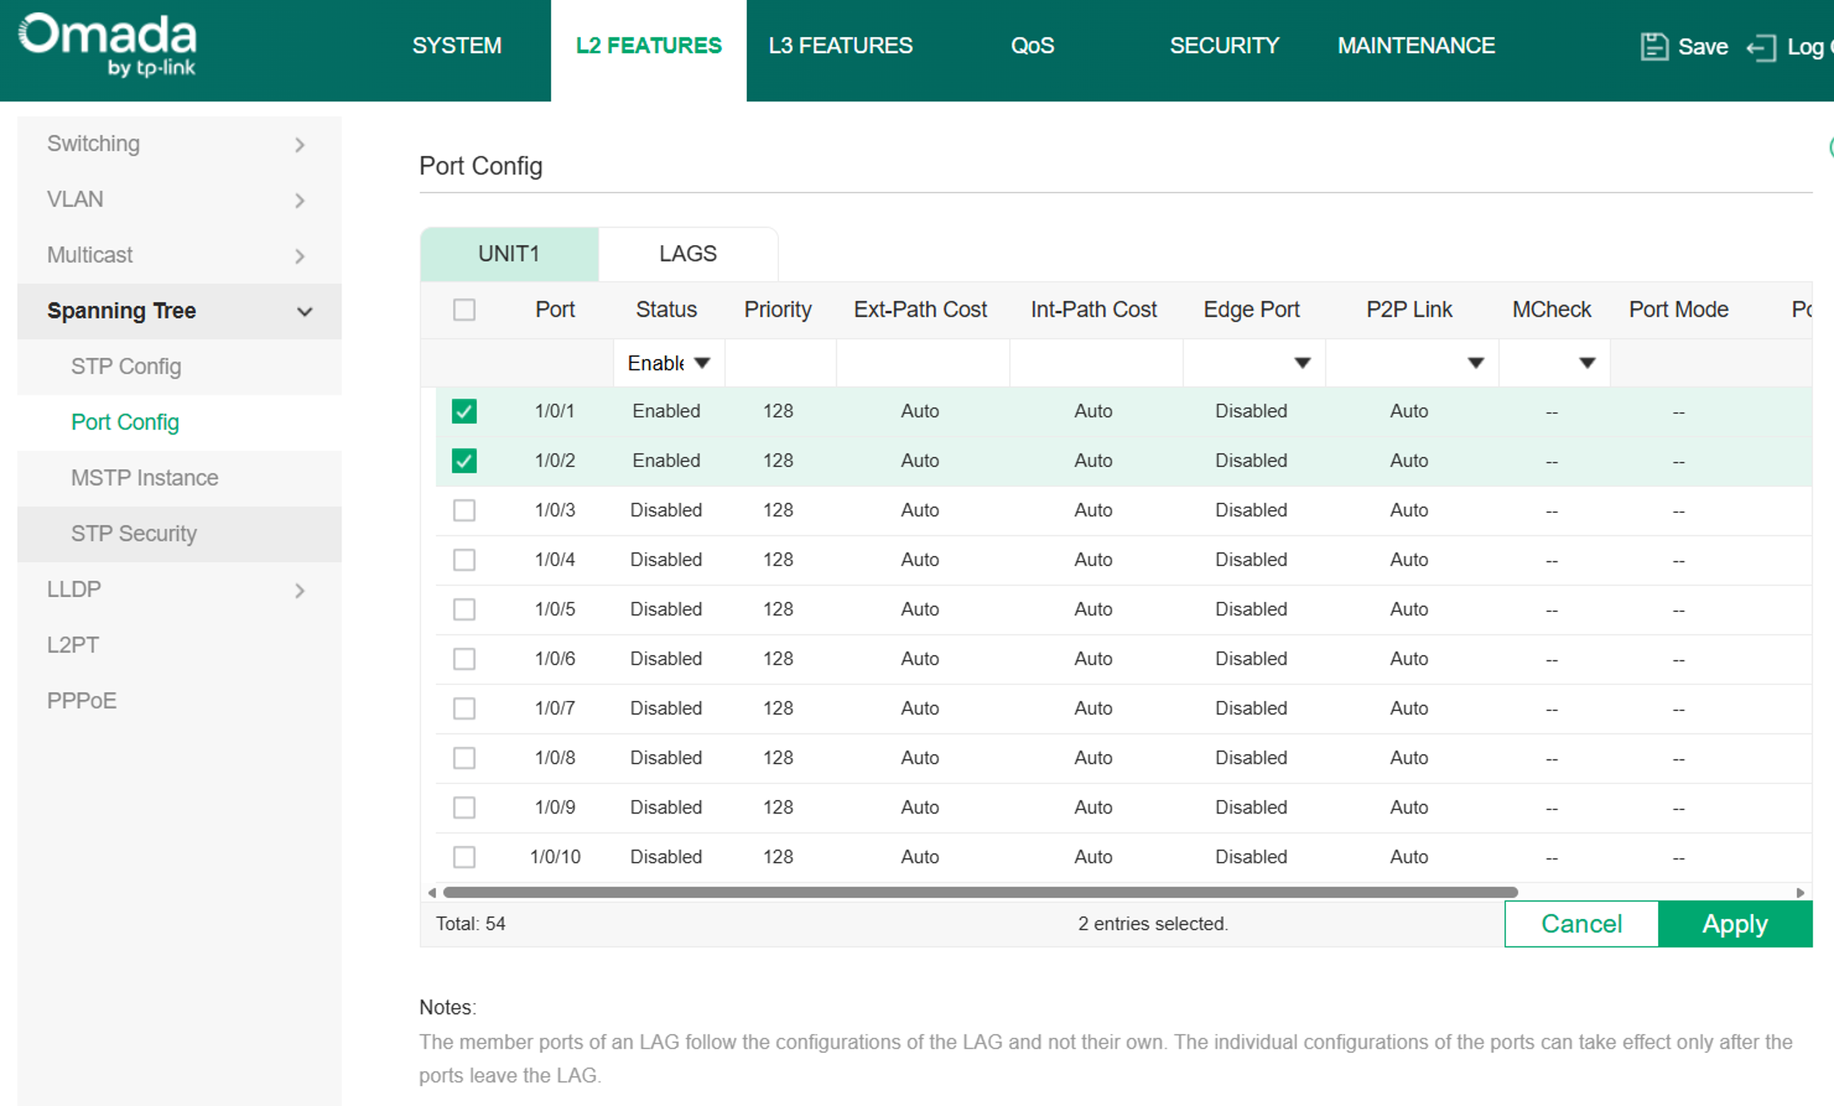Switch to the LAGS tab
Screen dimensions: 1834x1106
(x=688, y=254)
